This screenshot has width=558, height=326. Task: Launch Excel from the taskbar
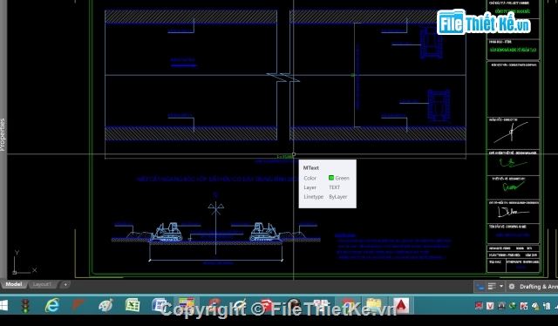tap(133, 305)
